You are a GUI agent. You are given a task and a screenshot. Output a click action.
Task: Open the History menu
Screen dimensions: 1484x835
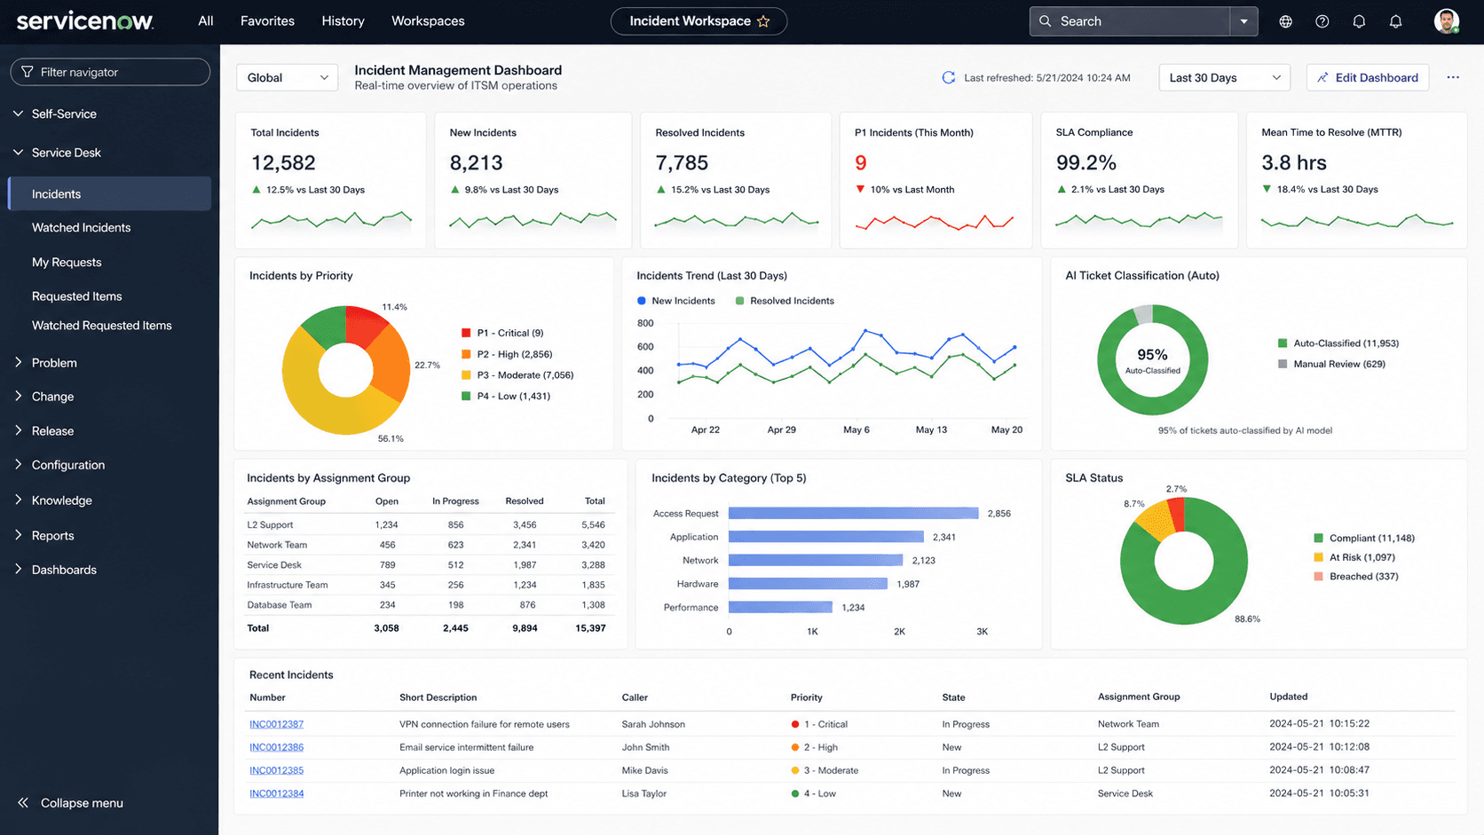(343, 20)
